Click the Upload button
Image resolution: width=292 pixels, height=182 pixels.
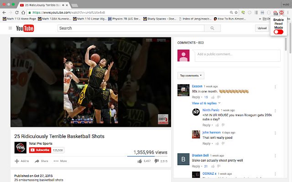(262, 28)
